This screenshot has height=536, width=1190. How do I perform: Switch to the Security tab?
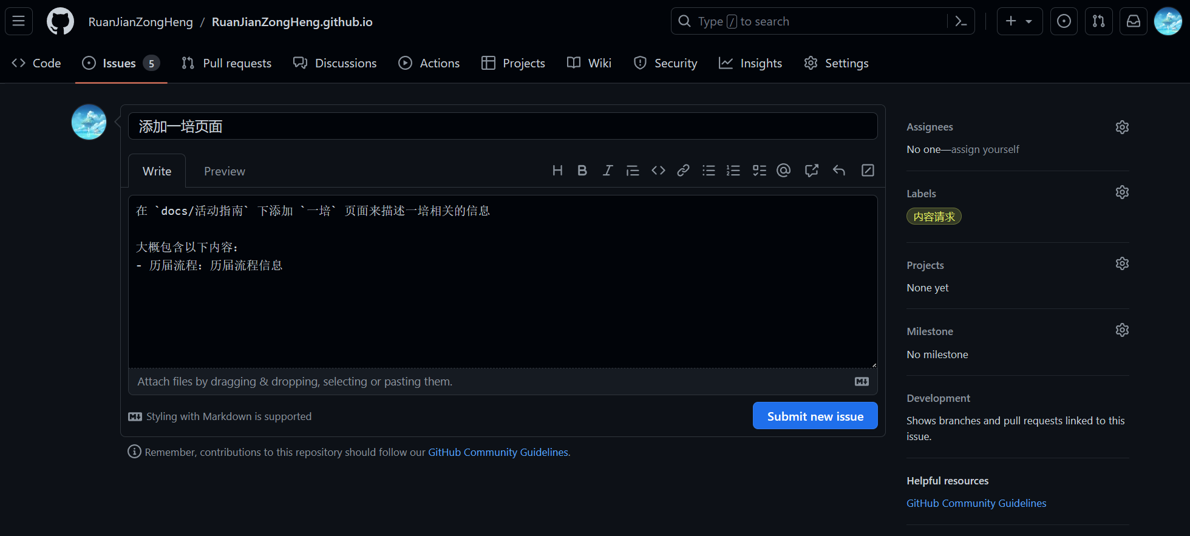coord(665,63)
